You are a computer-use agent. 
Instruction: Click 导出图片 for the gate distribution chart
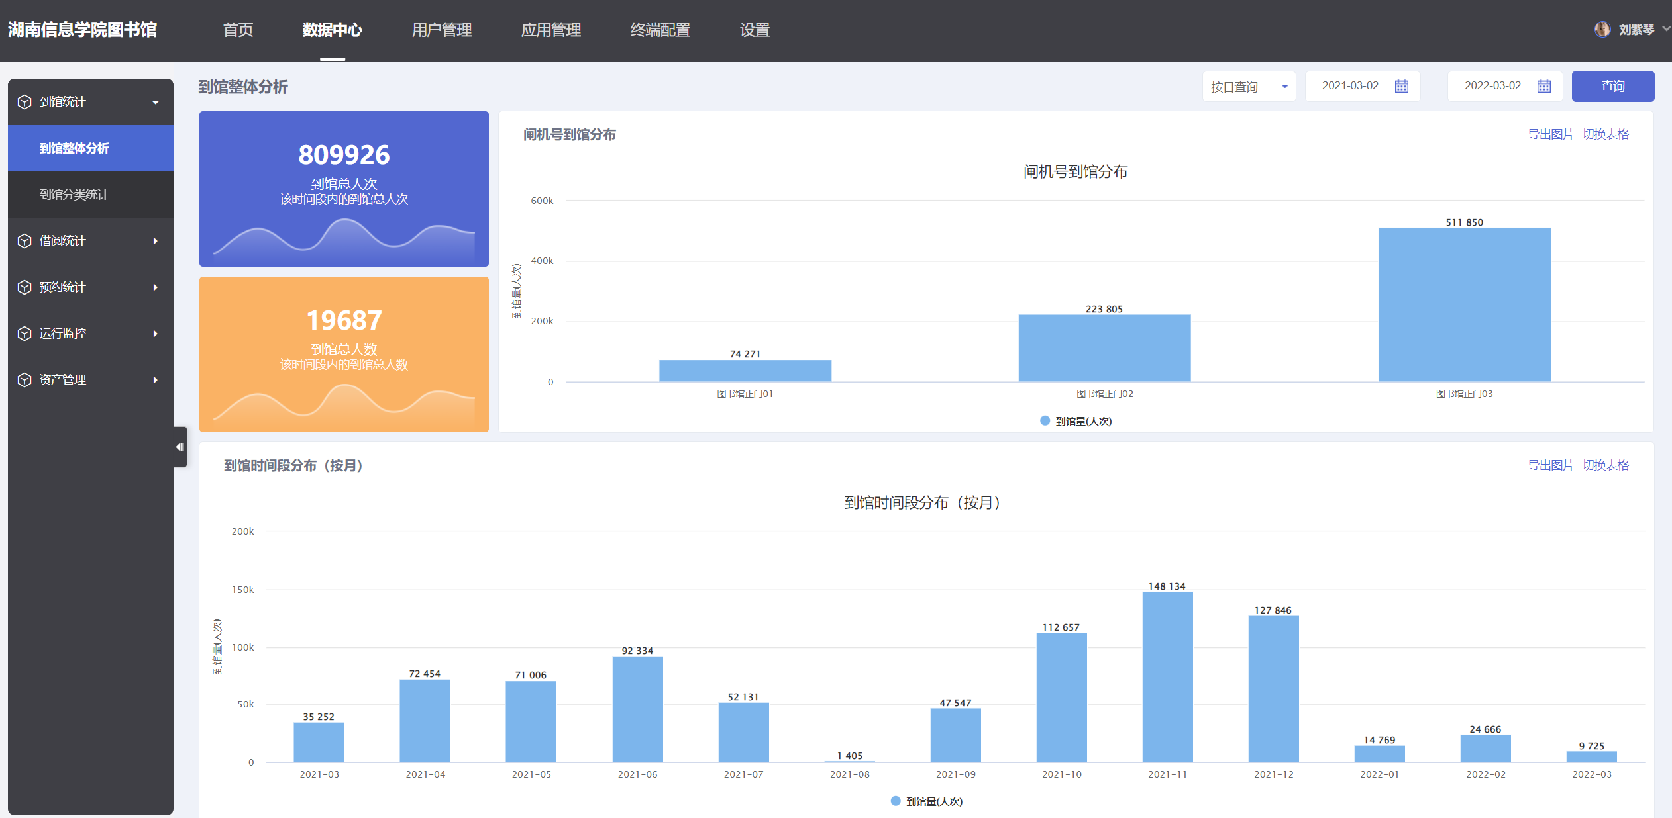tap(1550, 134)
